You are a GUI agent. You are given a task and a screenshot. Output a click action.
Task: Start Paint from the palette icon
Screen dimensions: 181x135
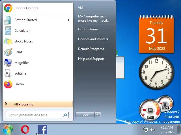[x=8, y=52]
